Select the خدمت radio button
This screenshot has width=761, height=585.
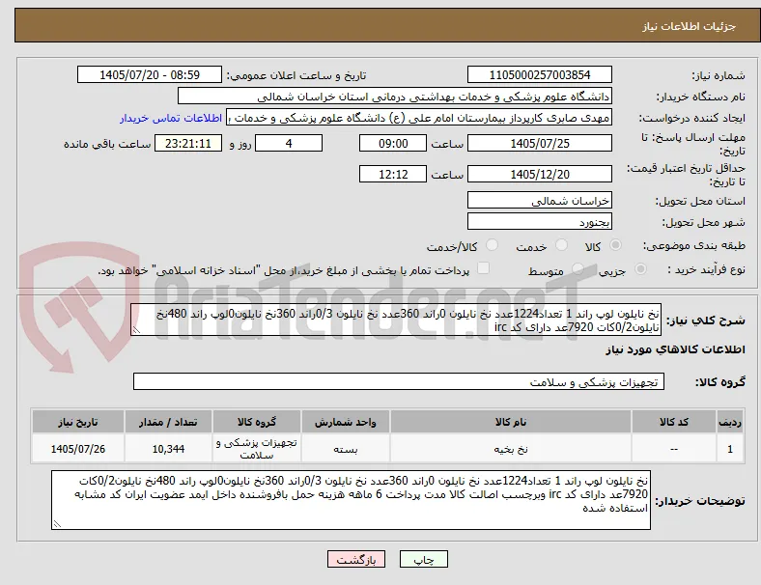tap(561, 245)
